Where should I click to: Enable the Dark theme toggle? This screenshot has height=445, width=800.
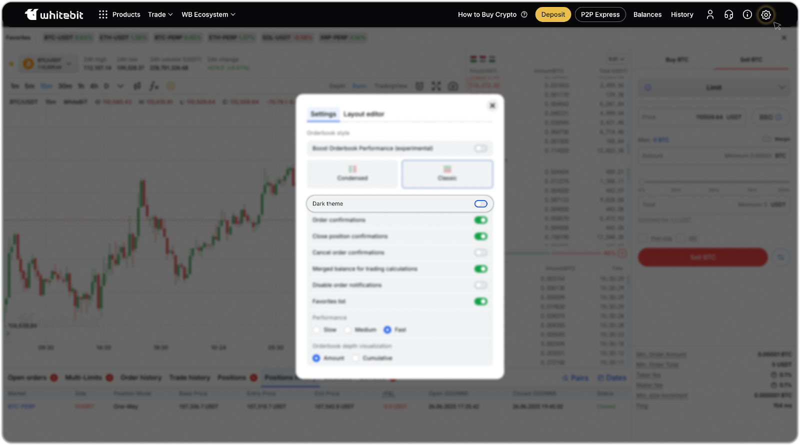tap(480, 203)
